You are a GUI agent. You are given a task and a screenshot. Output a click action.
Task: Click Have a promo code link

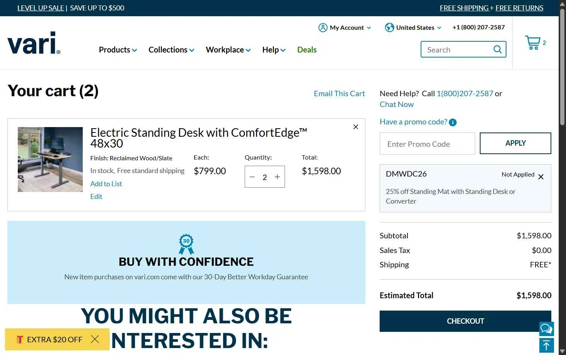[413, 122]
